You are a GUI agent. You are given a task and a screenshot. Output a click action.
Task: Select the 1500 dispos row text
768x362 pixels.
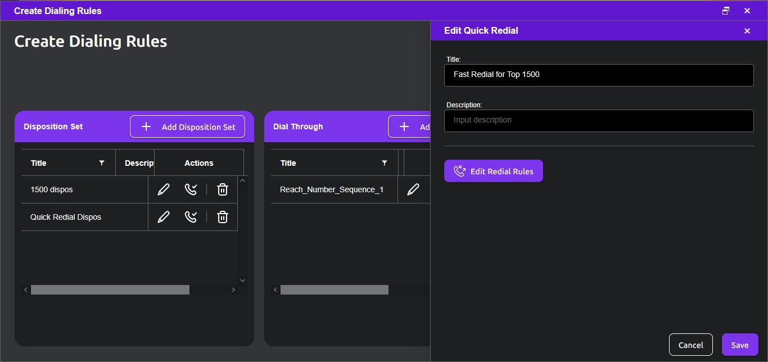(52, 189)
